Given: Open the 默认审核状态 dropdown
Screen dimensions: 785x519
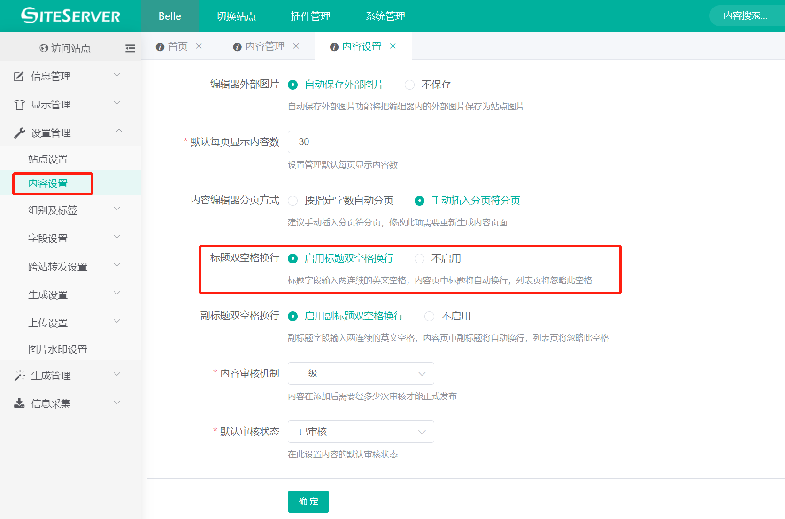Looking at the screenshot, I should [x=361, y=432].
